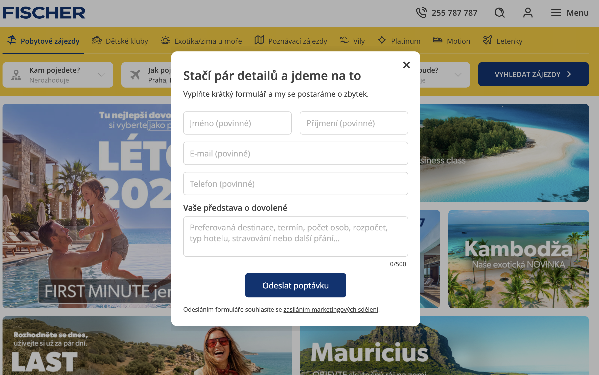Screen dimensions: 599x375
Task: Open the Vily tab
Action: (x=352, y=41)
